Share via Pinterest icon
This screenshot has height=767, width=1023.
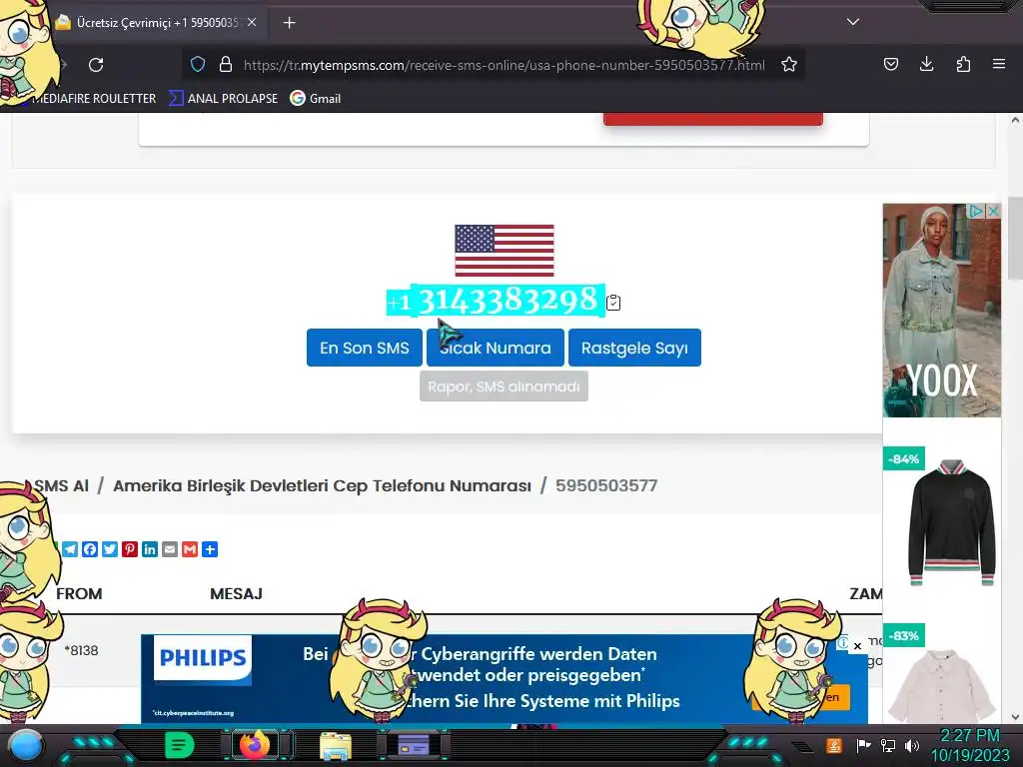[130, 549]
